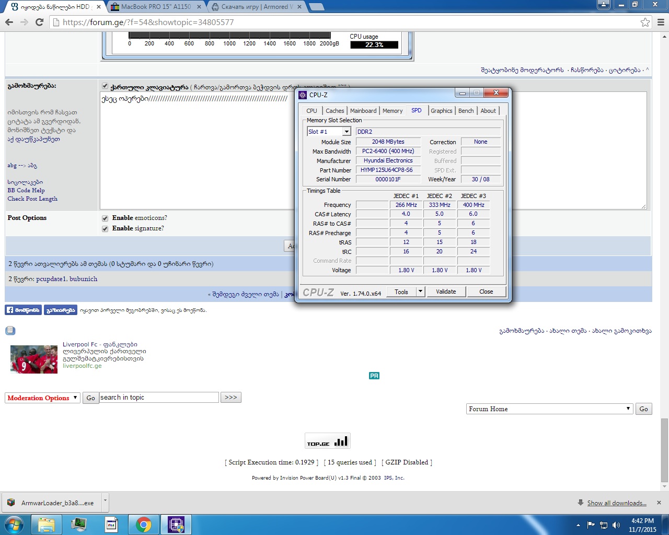Open the bubunich user link
The width and height of the screenshot is (669, 535).
(x=84, y=279)
